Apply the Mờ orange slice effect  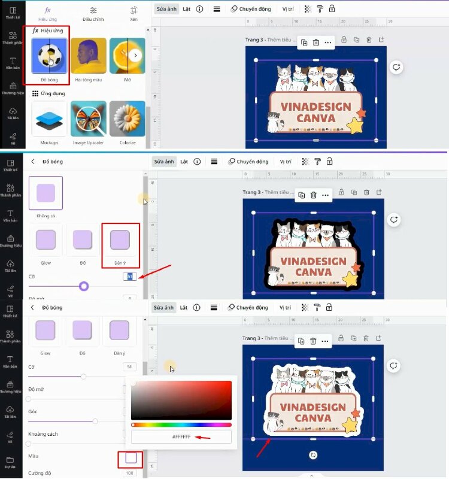(127, 56)
